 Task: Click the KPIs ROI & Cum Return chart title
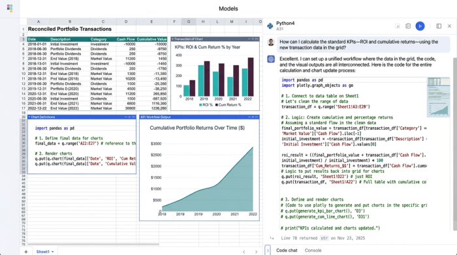point(208,47)
